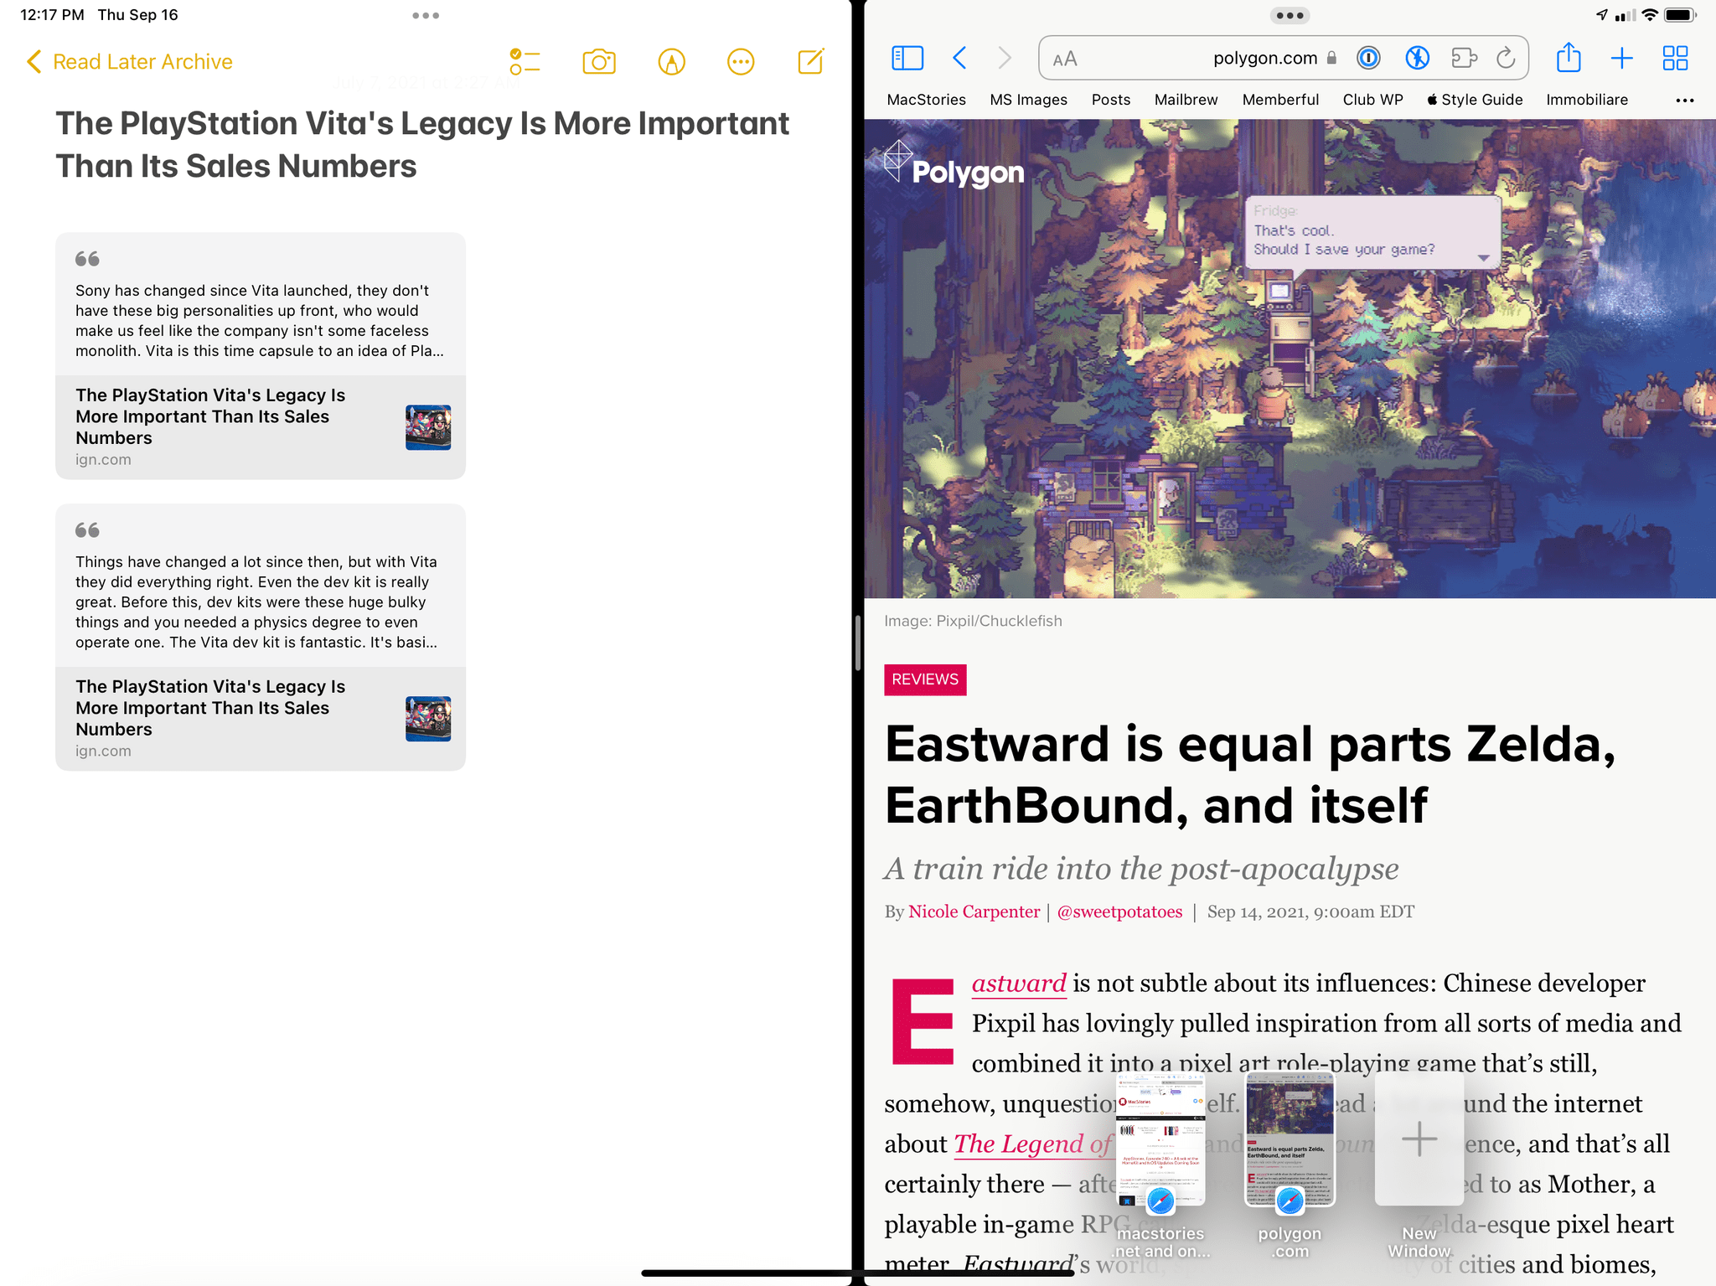Image resolution: width=1716 pixels, height=1286 pixels.
Task: Open first ign.com link preview card
Action: (x=261, y=427)
